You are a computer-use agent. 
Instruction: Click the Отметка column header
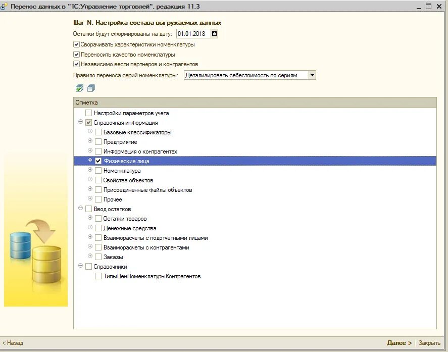[255, 103]
